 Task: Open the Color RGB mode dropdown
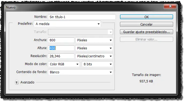[64, 64]
